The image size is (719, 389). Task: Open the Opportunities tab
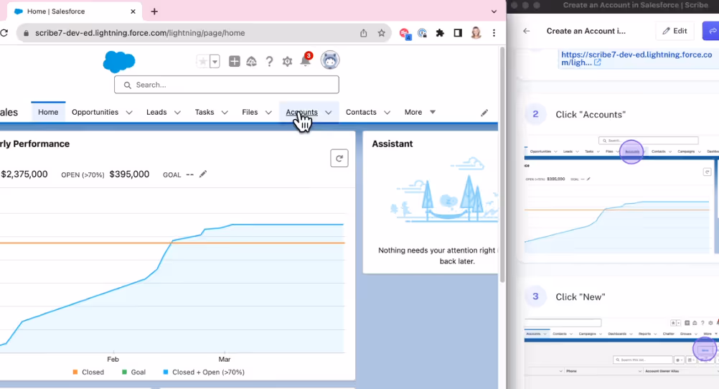tap(95, 112)
